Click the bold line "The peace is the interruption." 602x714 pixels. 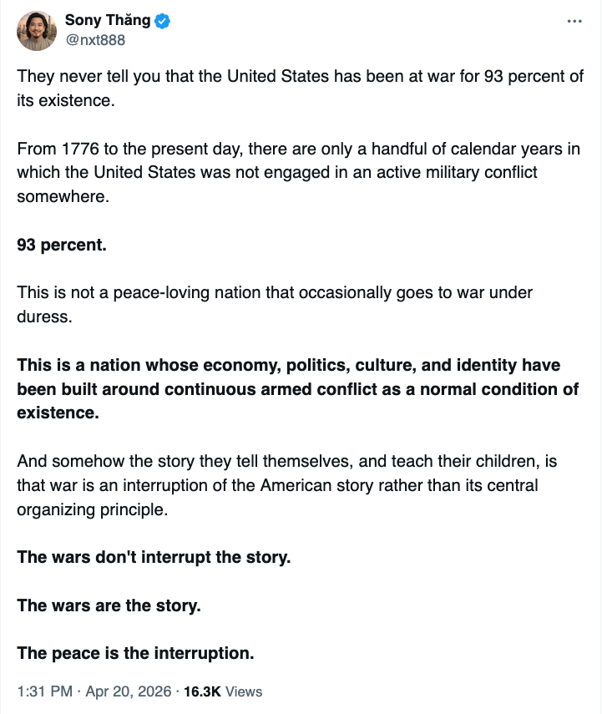pos(135,653)
